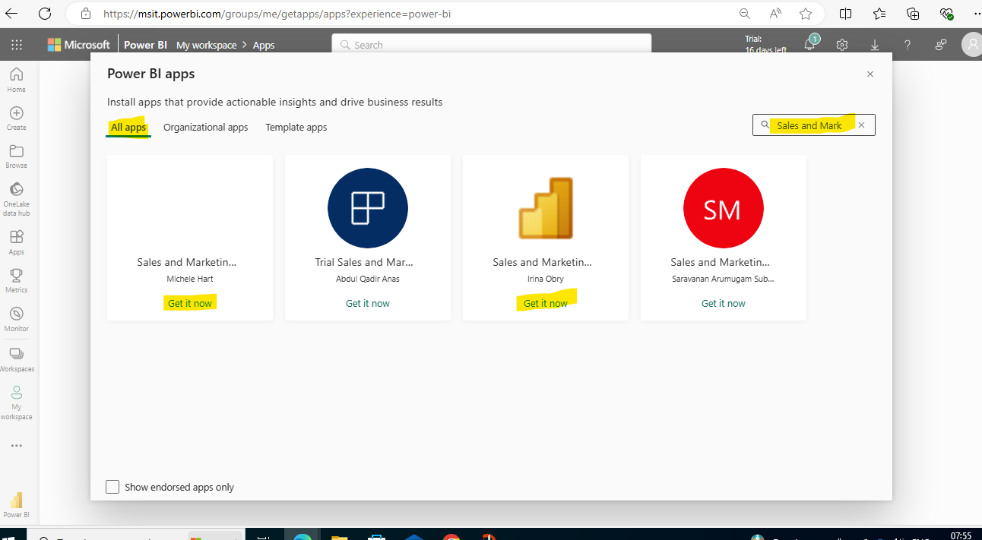The height and width of the screenshot is (540, 982).
Task: Click the Microsoft logo
Action: point(78,45)
